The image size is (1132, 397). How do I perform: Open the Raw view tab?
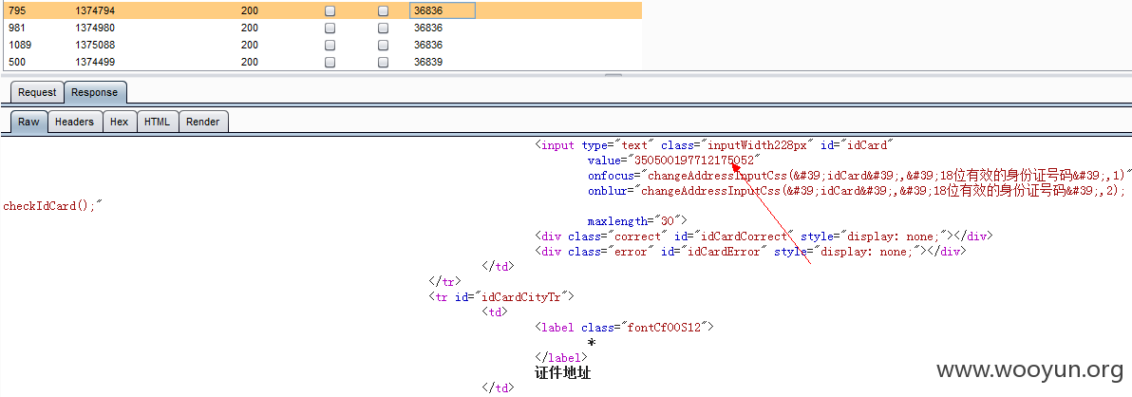pos(28,122)
